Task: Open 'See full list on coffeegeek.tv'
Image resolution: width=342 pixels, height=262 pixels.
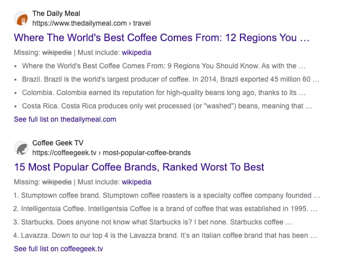Action: pos(58,249)
